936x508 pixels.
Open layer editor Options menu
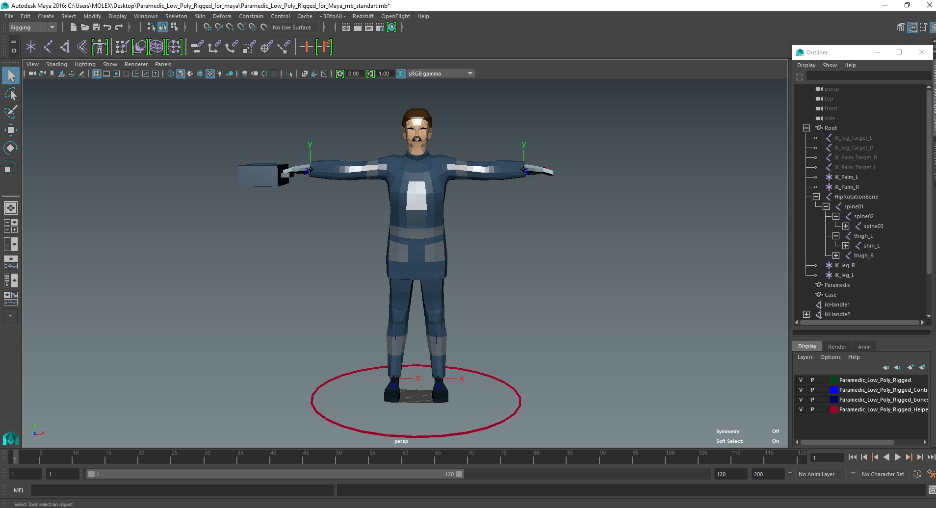pos(830,357)
